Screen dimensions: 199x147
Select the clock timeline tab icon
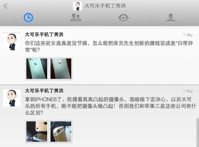[29, 18]
